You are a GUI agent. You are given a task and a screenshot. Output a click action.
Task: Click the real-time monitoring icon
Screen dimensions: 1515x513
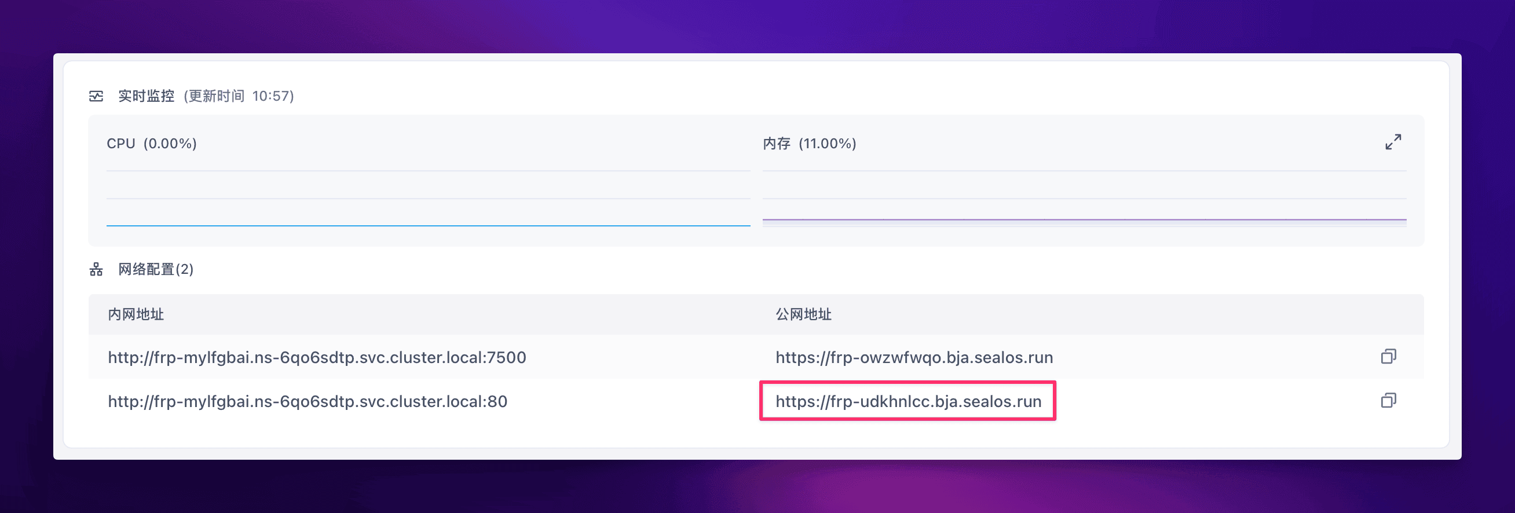[96, 96]
